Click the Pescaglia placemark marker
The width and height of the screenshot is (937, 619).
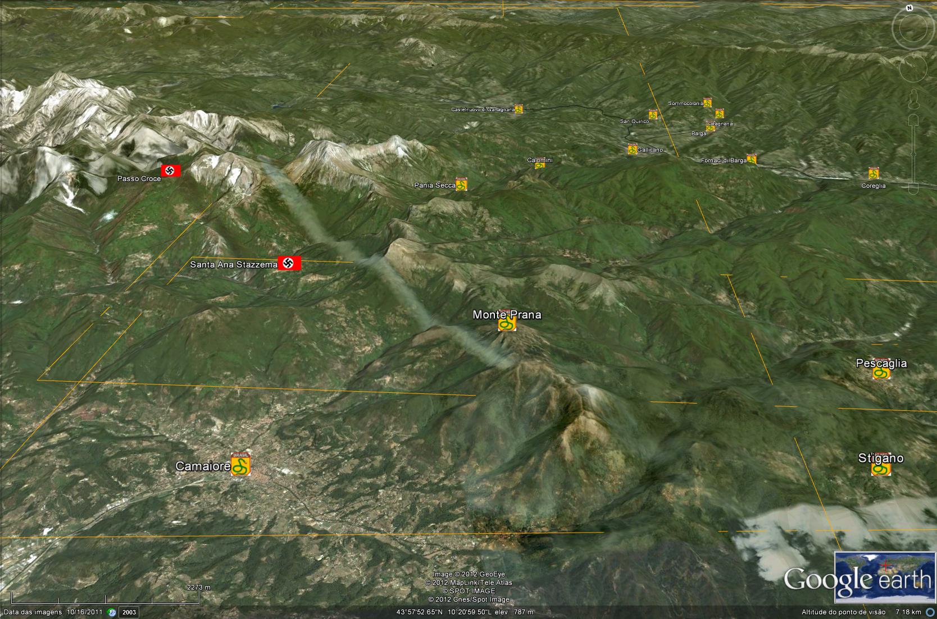click(x=881, y=373)
